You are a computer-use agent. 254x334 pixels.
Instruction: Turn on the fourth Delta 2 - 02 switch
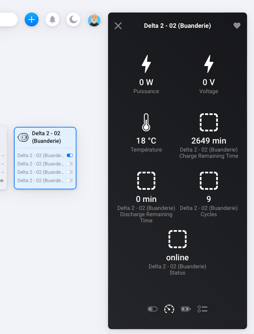70,180
